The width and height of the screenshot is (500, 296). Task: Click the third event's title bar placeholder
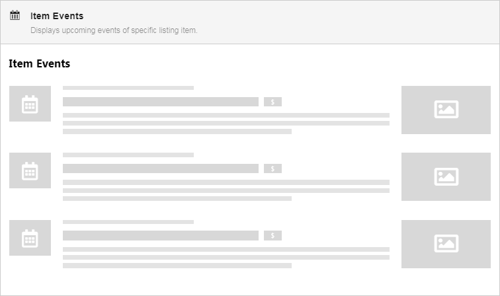pyautogui.click(x=160, y=236)
